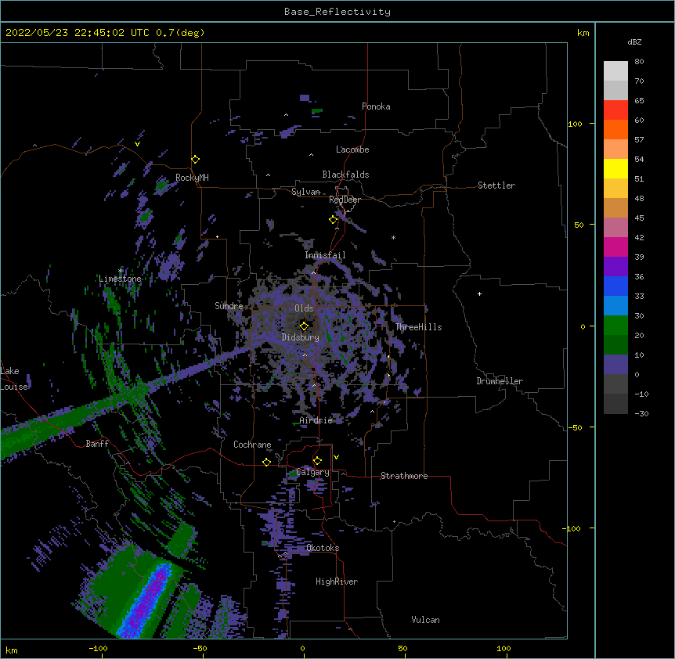Select the magenta swatch in dBZ legend

[615, 247]
